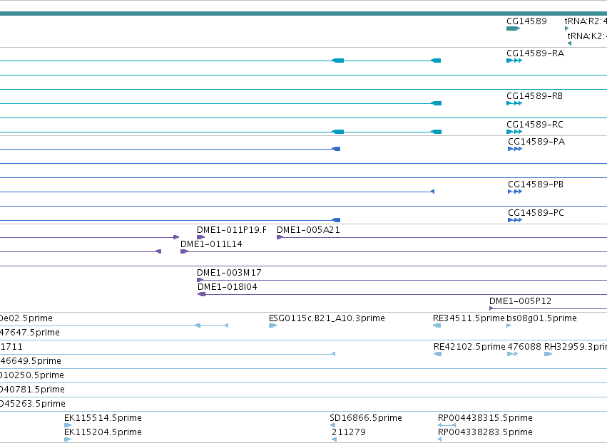Click the 46649.5prime label
The height and width of the screenshot is (443, 607).
click(x=31, y=361)
